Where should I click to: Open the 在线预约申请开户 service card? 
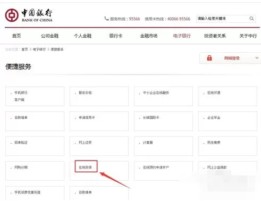click(163, 171)
